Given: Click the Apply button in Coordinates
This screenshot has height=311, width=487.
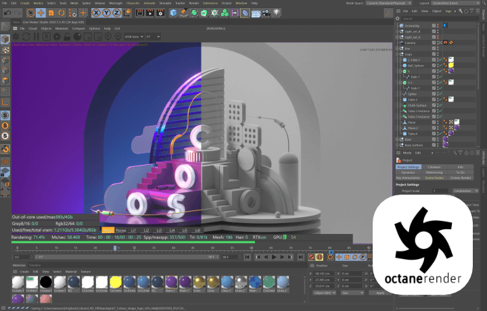Looking at the screenshot, I should tap(380, 293).
